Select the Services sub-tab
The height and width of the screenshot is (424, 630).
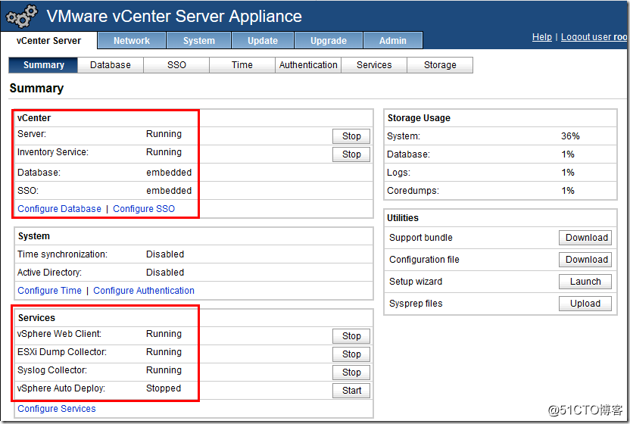(x=374, y=65)
